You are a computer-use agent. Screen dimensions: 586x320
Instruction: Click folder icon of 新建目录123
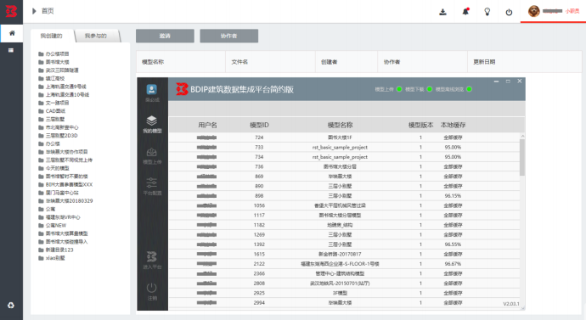41,250
